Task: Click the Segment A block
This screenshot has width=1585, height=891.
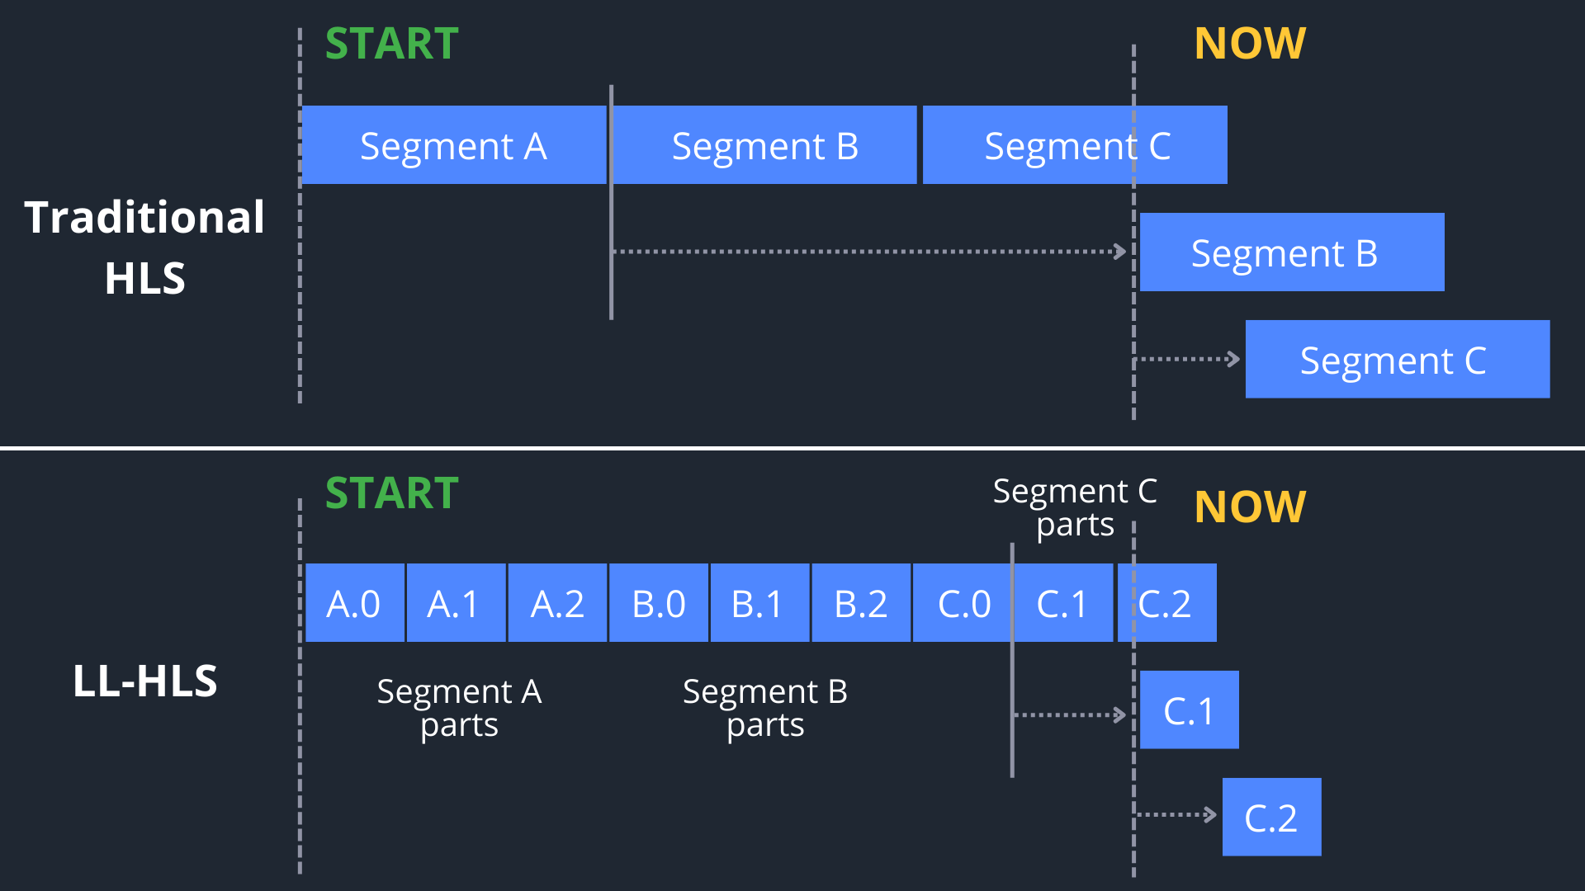Action: click(x=453, y=145)
